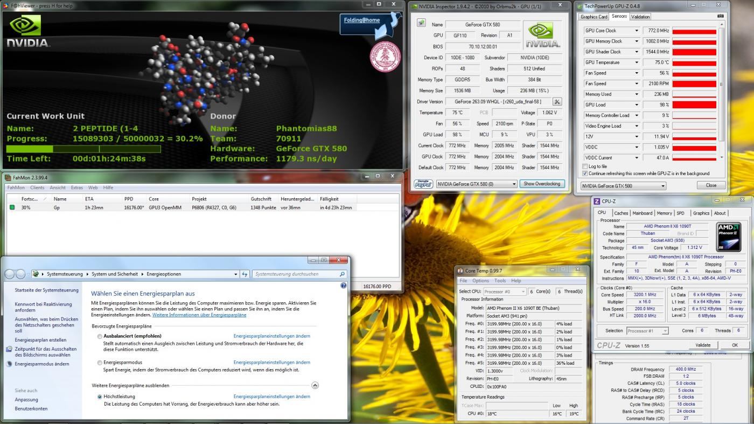Enable Log to file in GPU-Z
The image size is (754, 424).
[585, 166]
